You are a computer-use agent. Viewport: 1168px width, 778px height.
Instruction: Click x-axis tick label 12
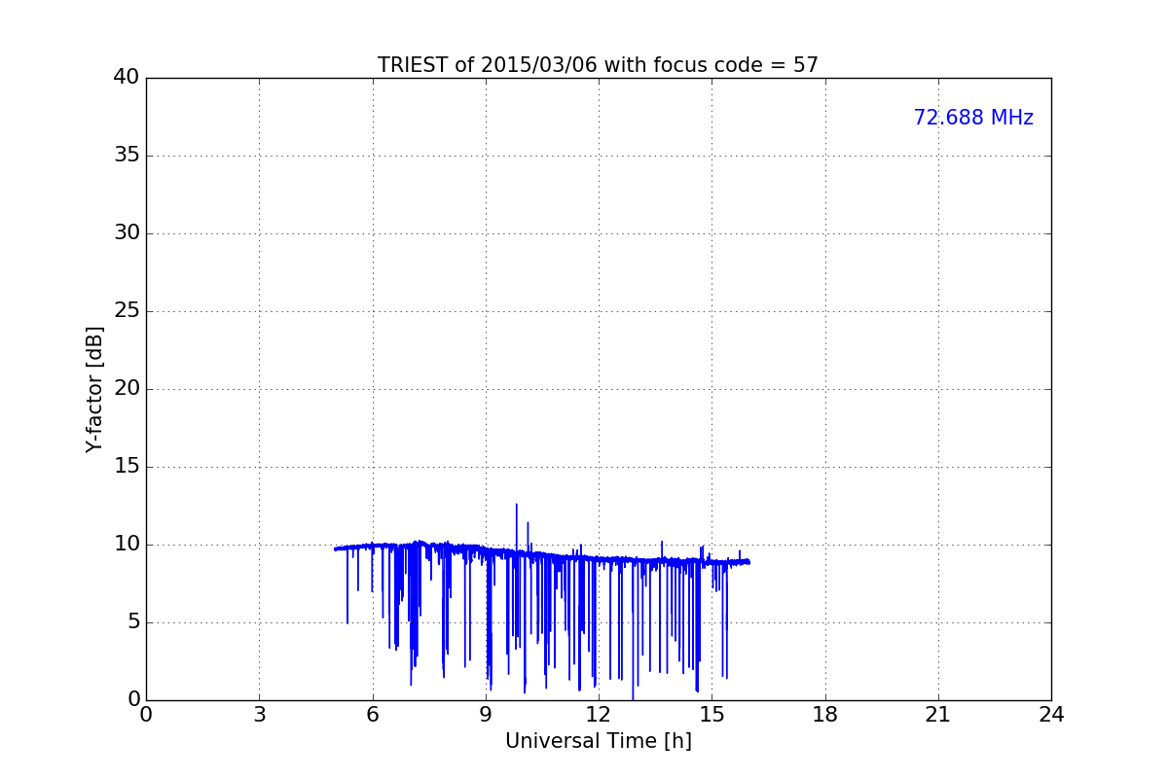click(x=599, y=715)
